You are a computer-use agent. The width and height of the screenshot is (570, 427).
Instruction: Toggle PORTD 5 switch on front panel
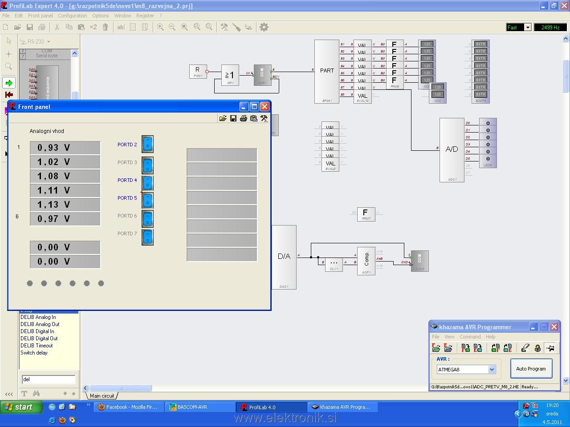click(x=147, y=201)
